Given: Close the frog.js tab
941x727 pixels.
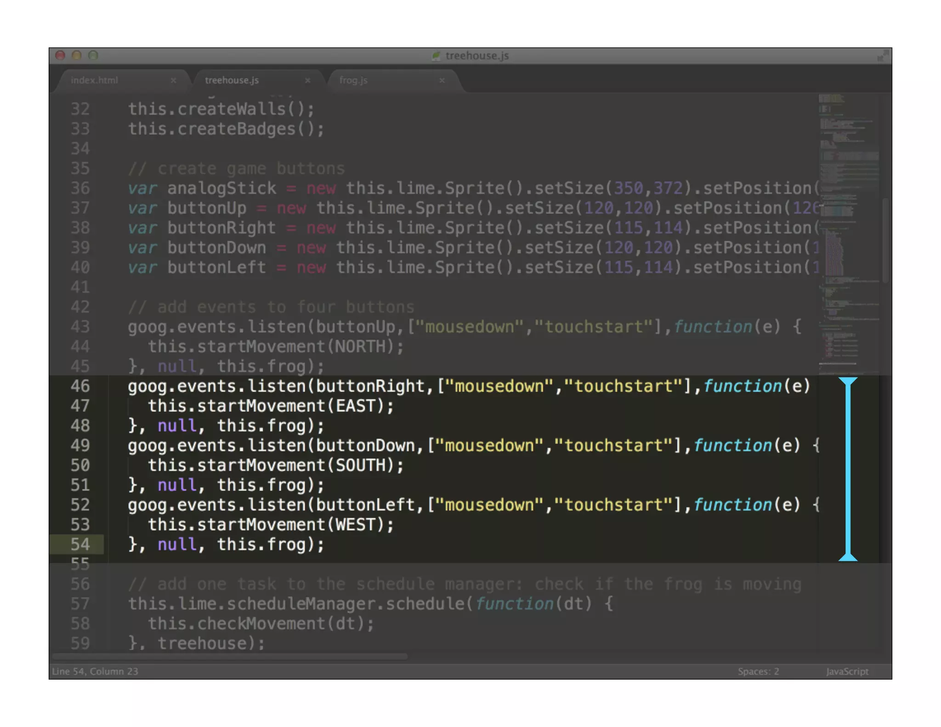Looking at the screenshot, I should (x=442, y=80).
